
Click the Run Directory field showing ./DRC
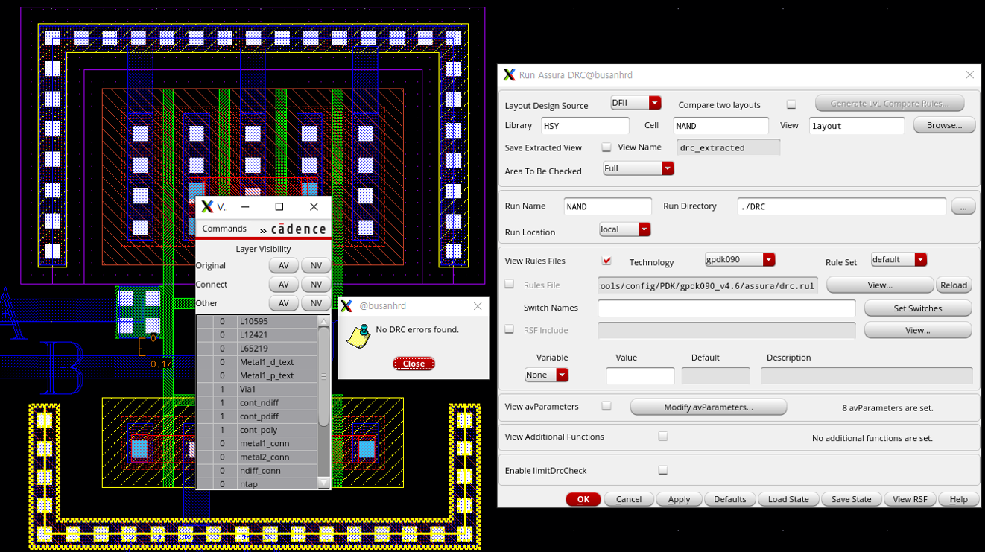pyautogui.click(x=842, y=206)
